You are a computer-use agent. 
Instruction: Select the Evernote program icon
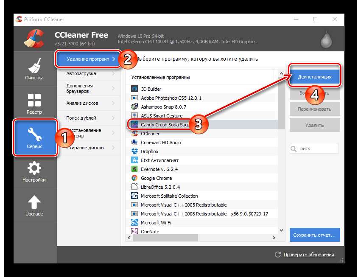(x=134, y=169)
